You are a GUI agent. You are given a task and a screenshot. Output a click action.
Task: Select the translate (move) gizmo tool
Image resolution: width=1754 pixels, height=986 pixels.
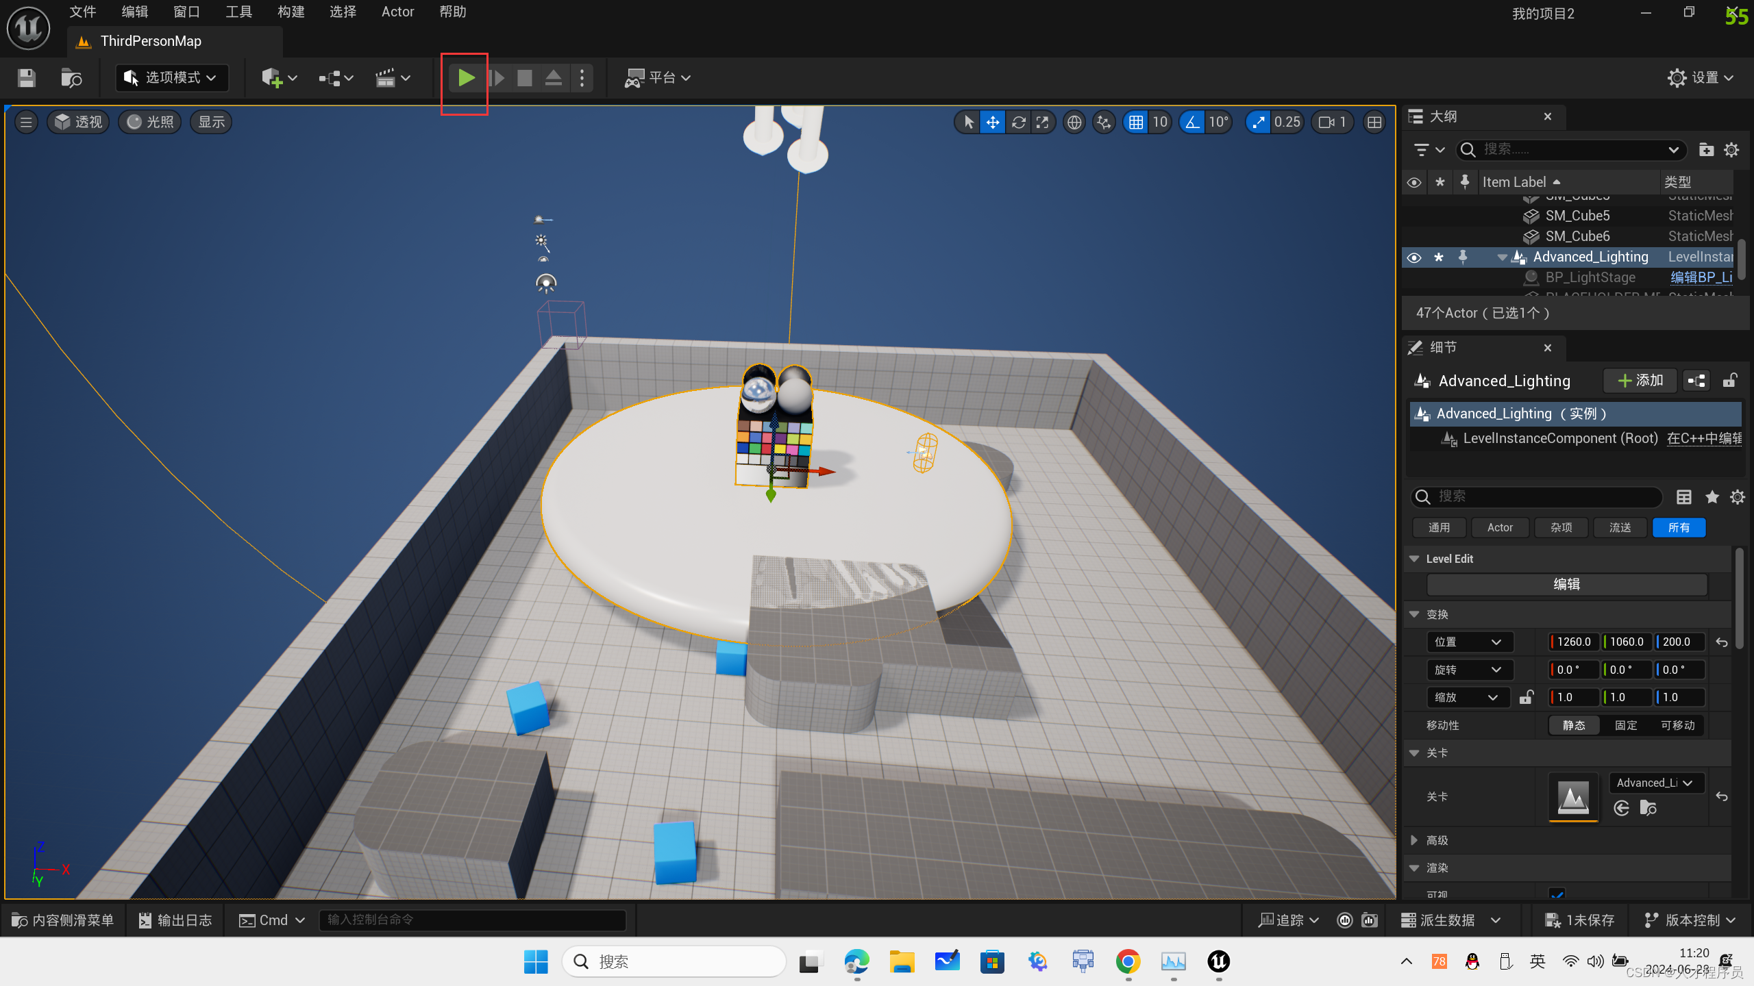click(x=992, y=123)
